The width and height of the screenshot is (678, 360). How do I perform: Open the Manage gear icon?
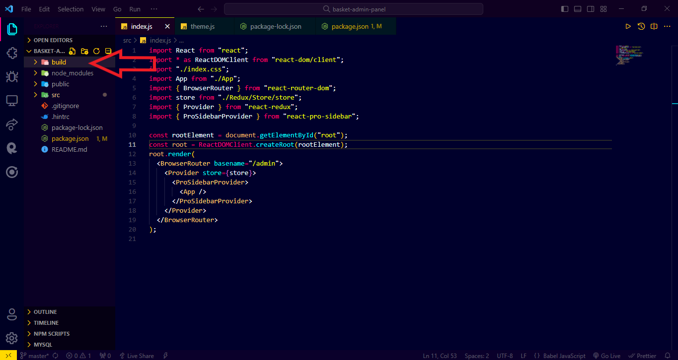click(12, 338)
